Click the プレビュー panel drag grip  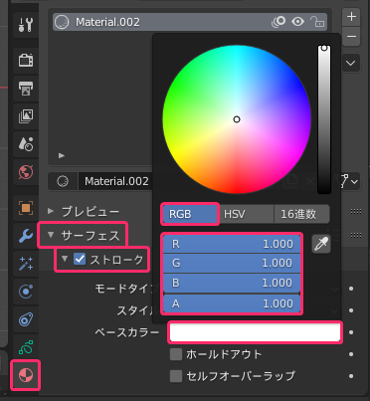tap(356, 211)
